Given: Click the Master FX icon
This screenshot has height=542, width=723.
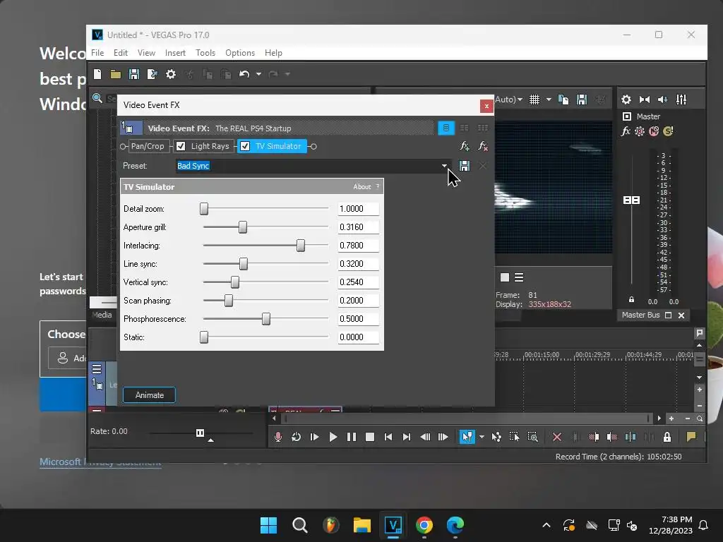Looking at the screenshot, I should 626,131.
